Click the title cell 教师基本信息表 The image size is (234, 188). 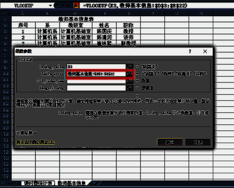coord(76,19)
